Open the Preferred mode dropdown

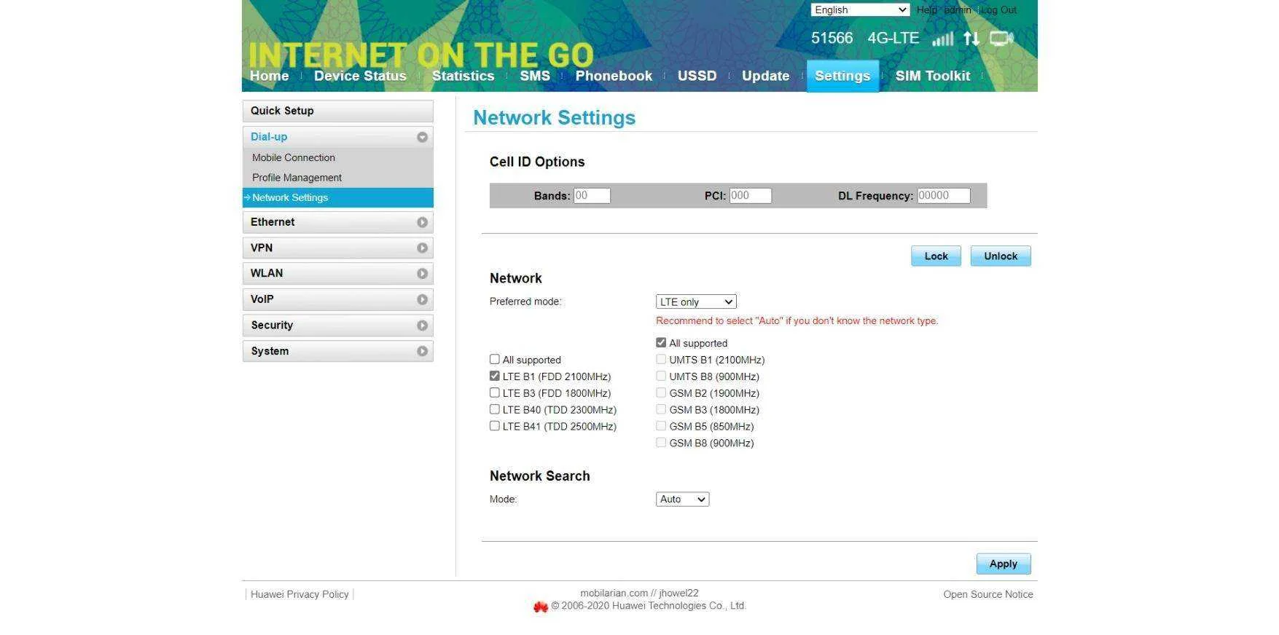tap(696, 301)
